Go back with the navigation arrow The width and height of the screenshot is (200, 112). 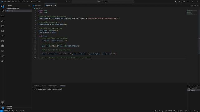(67, 2)
